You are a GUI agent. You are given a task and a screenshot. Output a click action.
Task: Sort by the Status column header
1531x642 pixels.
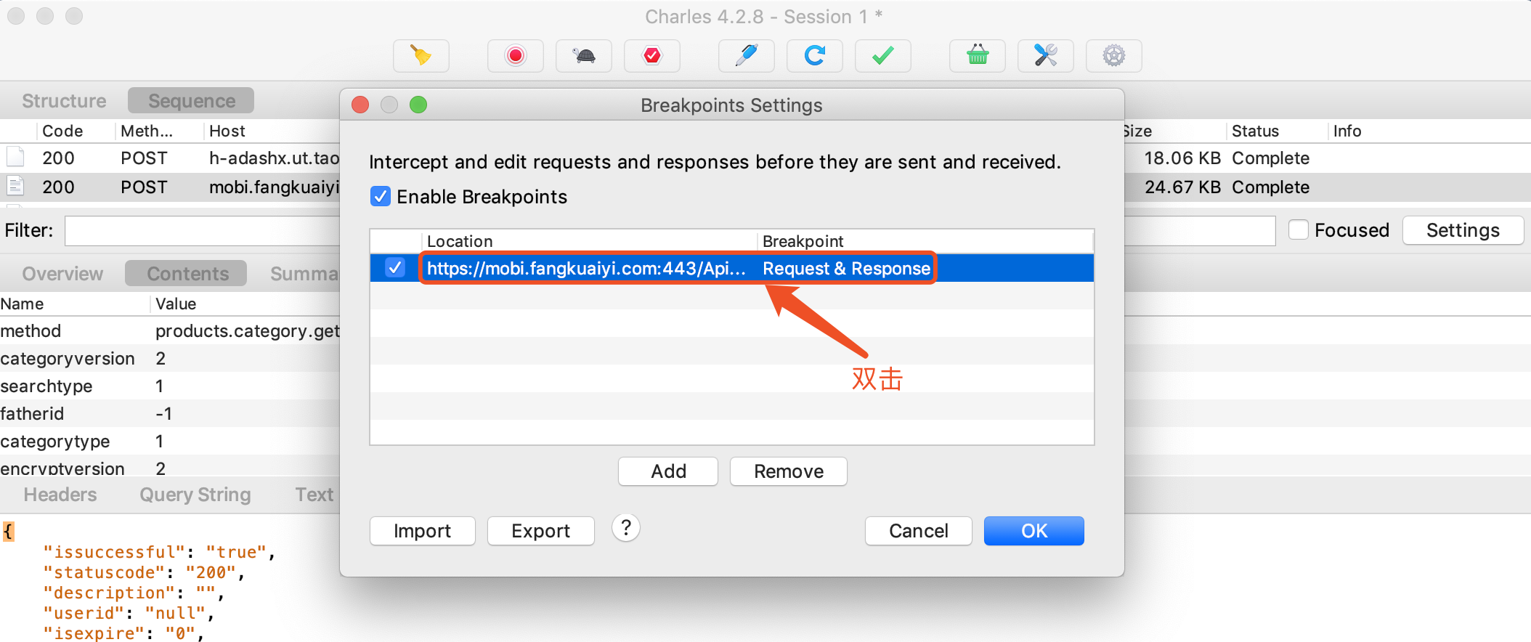coord(1276,131)
